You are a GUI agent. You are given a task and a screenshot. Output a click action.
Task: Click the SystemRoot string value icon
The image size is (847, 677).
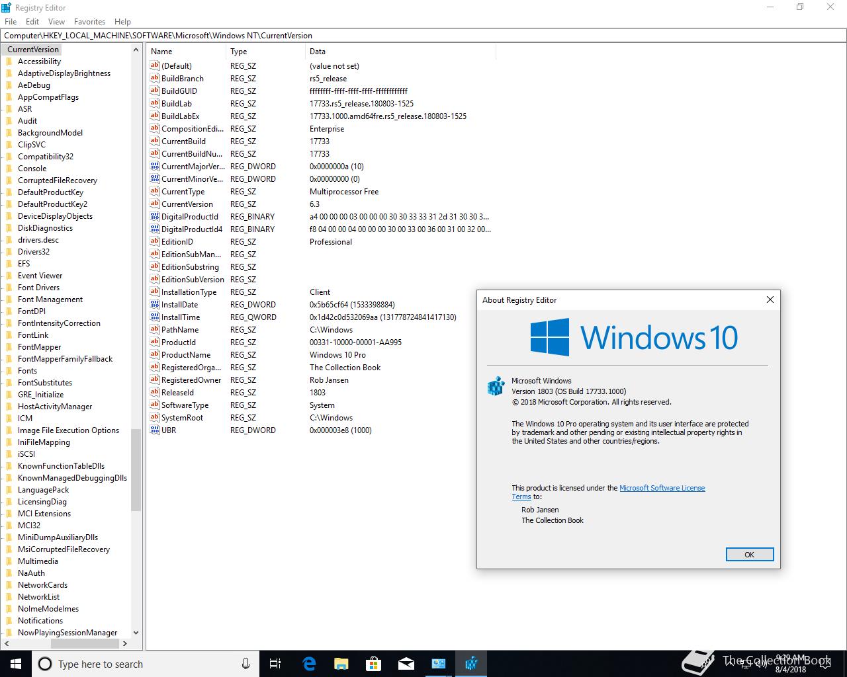coord(155,417)
